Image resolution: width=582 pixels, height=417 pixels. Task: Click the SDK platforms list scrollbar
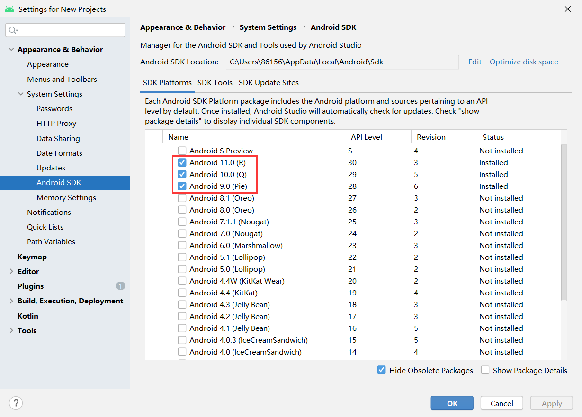564,222
